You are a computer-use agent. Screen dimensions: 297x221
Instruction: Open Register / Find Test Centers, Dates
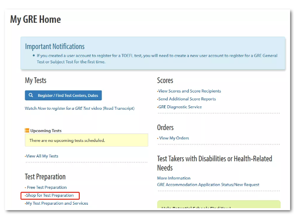tap(63, 95)
